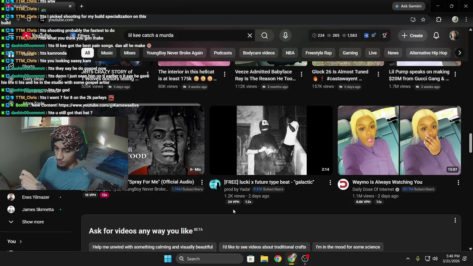This screenshot has width=473, height=266.
Task: Click the vidIQ blue logo icon
Action: (366, 35)
